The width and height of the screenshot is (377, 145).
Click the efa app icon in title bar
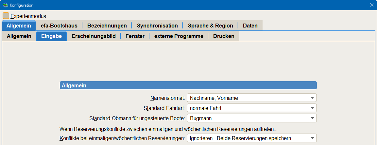(x=5, y=5)
